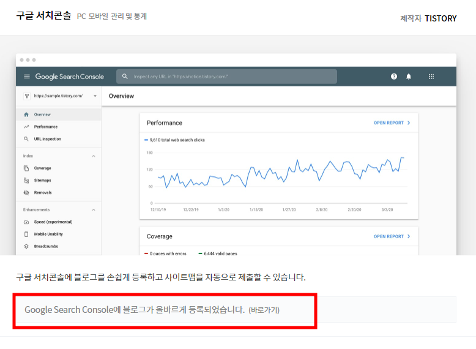Click the Overview page heading
This screenshot has width=476, height=349.
coord(121,96)
